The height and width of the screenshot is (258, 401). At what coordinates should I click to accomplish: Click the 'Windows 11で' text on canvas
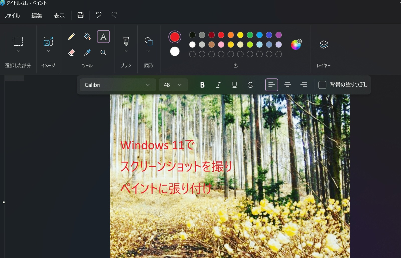[x=157, y=145]
